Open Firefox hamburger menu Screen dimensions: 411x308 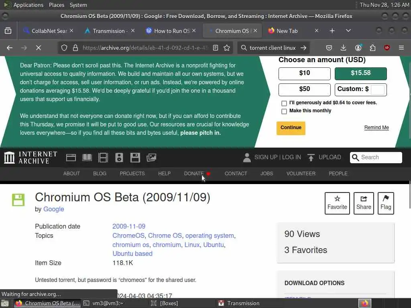click(401, 48)
